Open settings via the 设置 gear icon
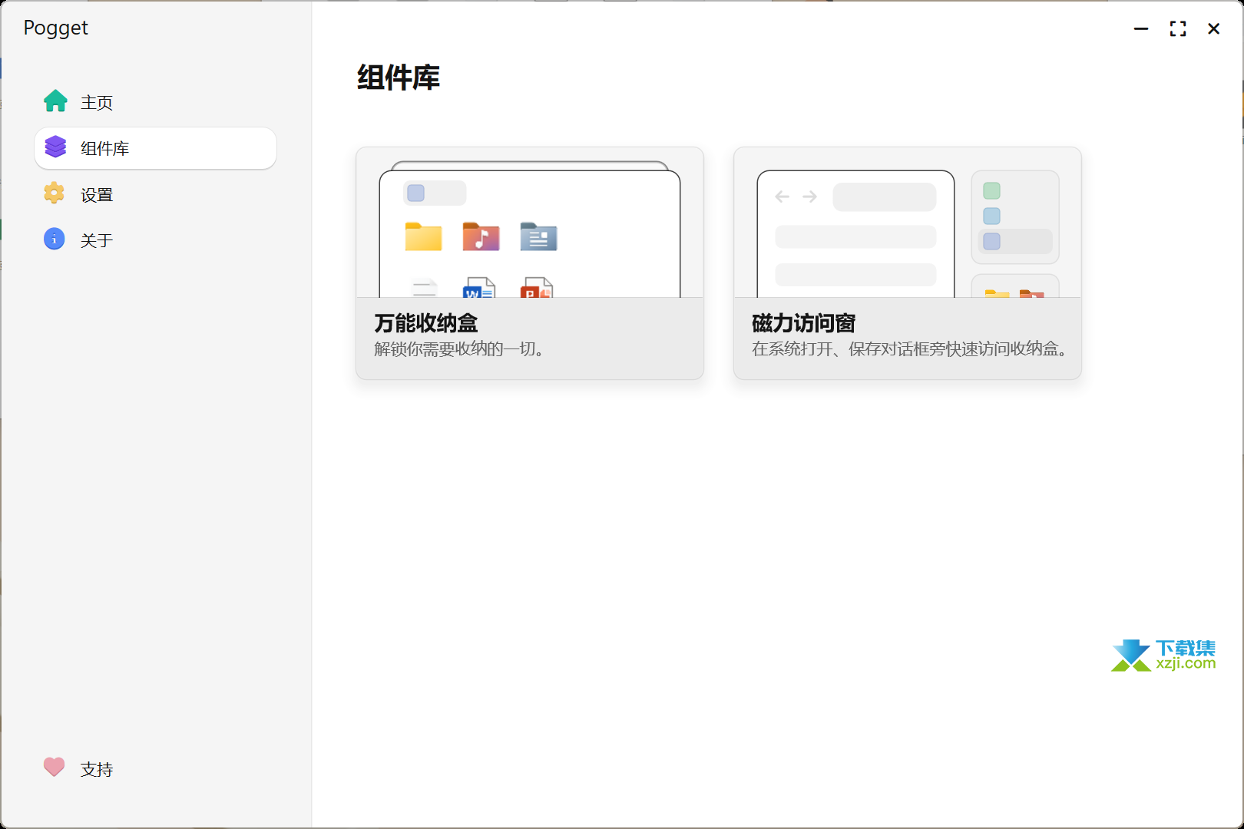1244x829 pixels. 55,193
